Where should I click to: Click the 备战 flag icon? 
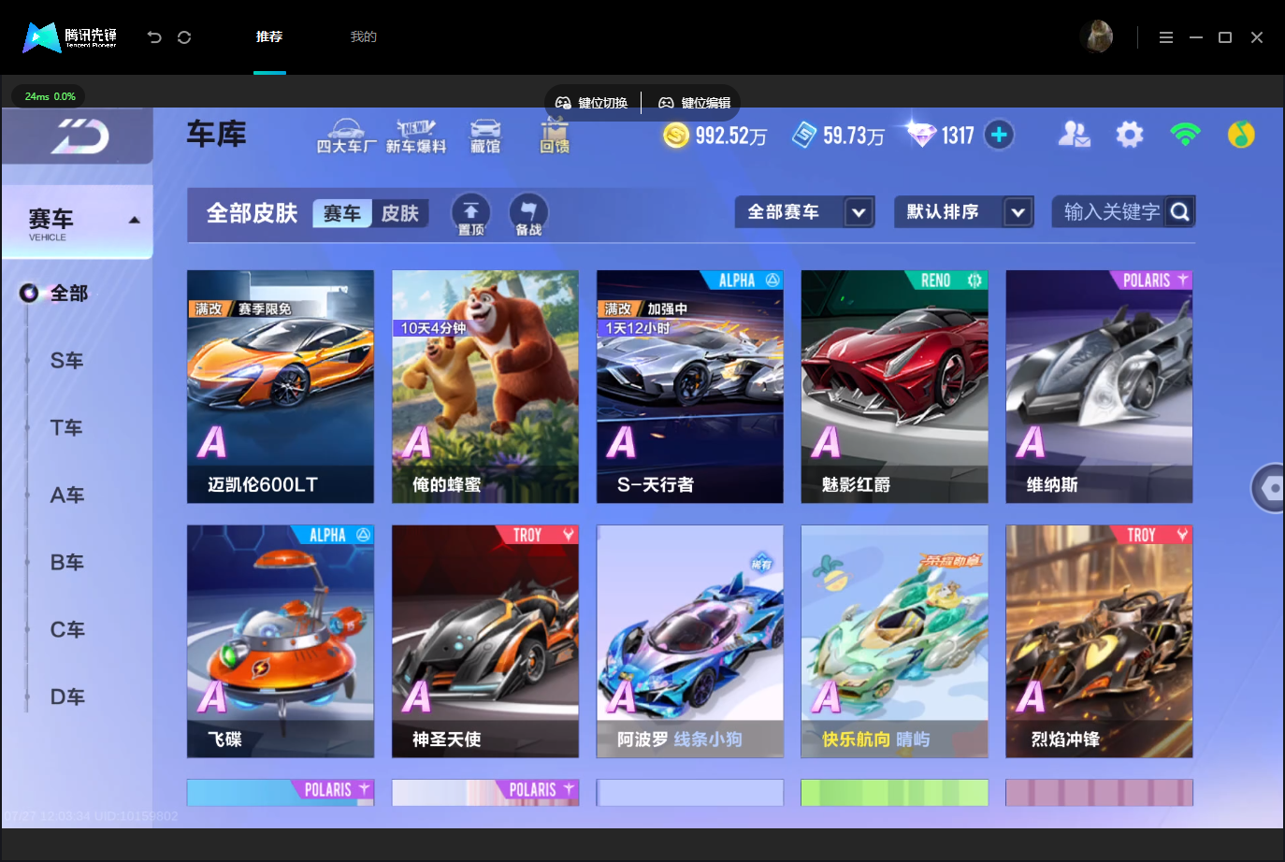pos(528,214)
